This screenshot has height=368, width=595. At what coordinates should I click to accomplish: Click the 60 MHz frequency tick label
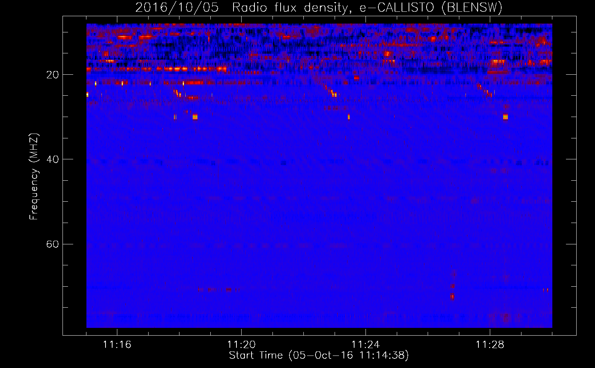point(53,244)
